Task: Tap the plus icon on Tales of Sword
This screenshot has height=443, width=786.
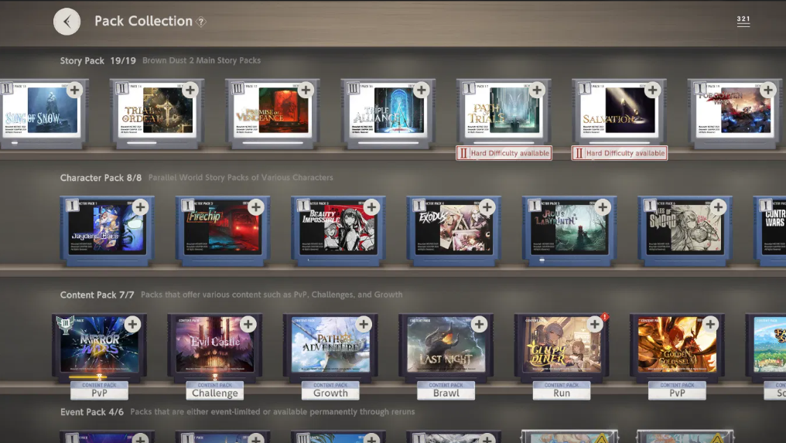Action: (718, 207)
